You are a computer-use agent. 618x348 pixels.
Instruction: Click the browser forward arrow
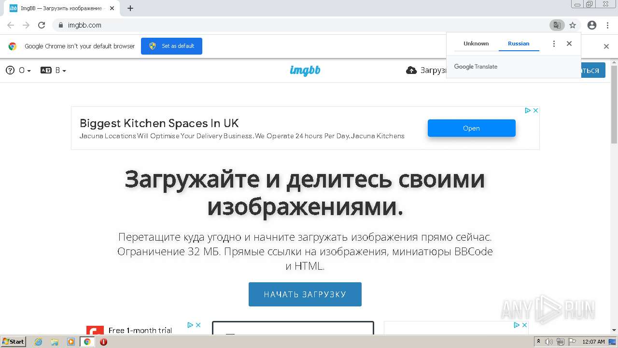26,25
